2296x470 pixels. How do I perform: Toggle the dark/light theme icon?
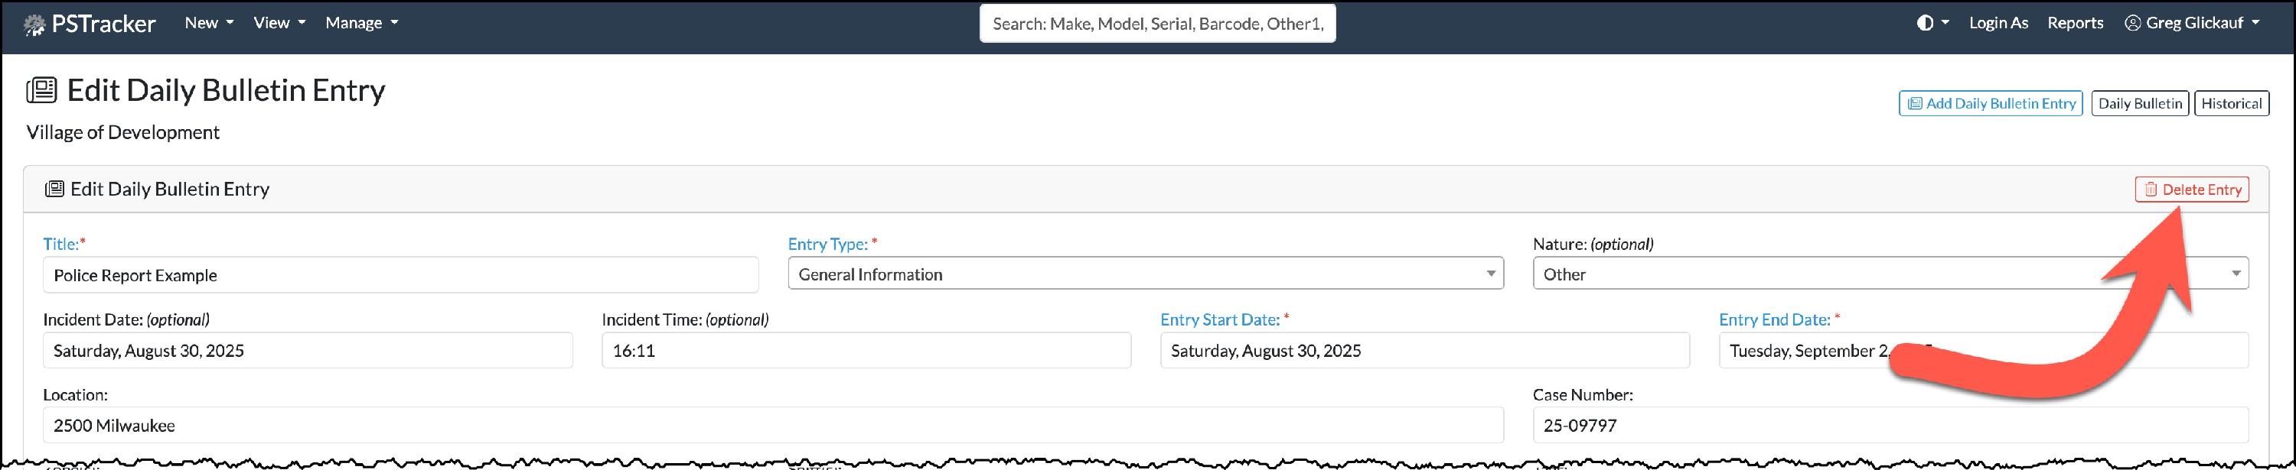pos(1924,23)
